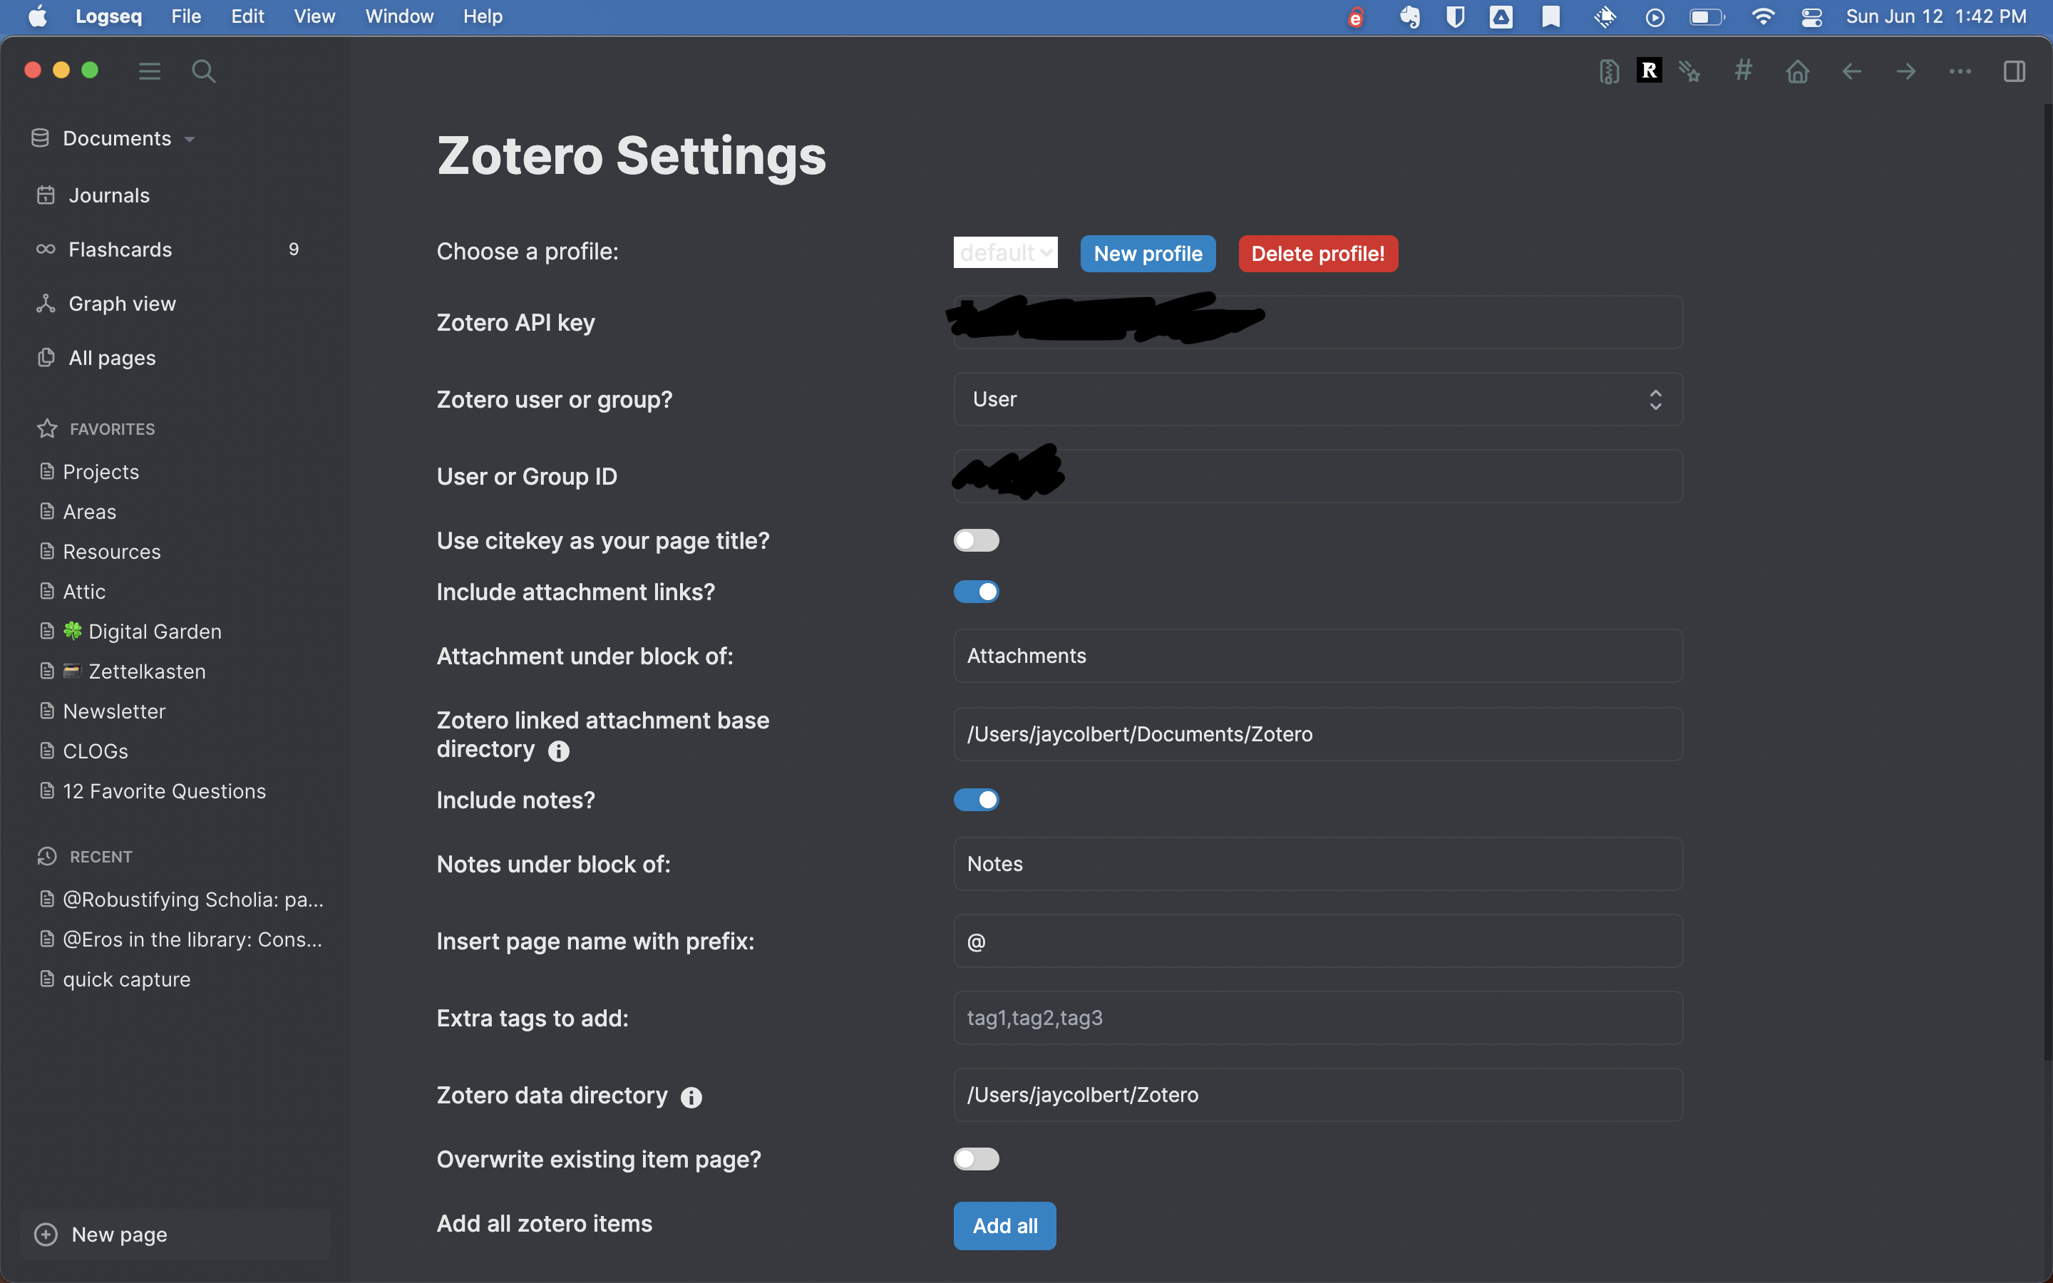Show info for Zotero data directory

tap(691, 1097)
